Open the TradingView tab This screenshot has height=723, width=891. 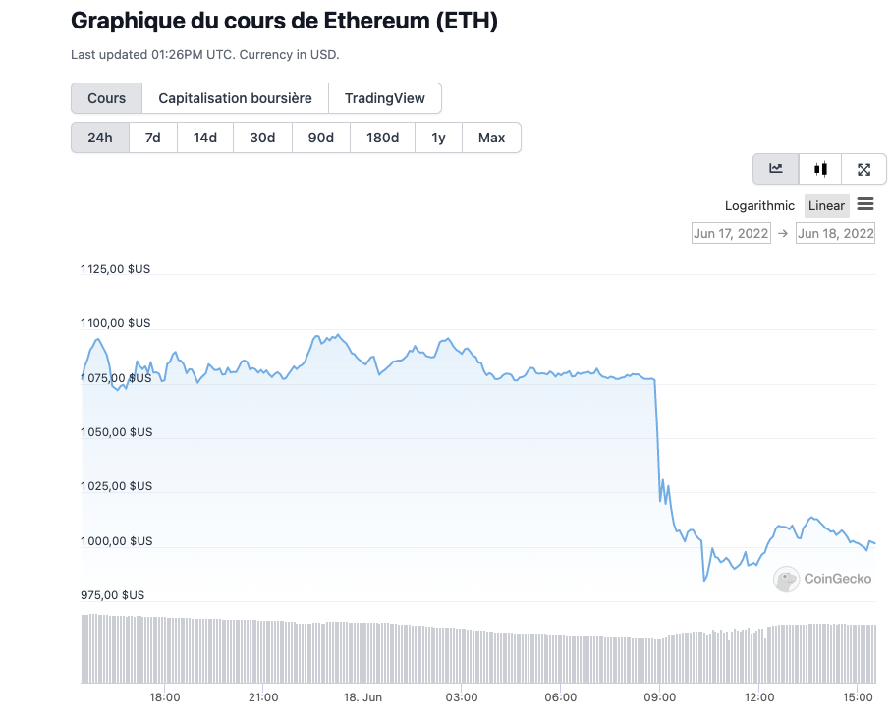click(385, 98)
